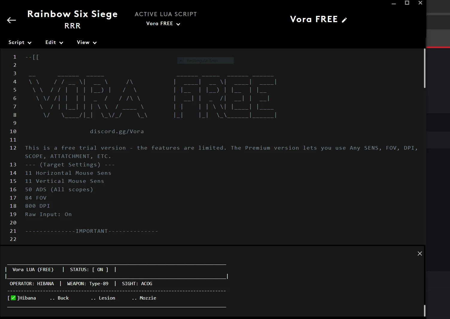This screenshot has width=450, height=319.
Task: Place cursor on '84 FOV' line
Action: pos(36,198)
